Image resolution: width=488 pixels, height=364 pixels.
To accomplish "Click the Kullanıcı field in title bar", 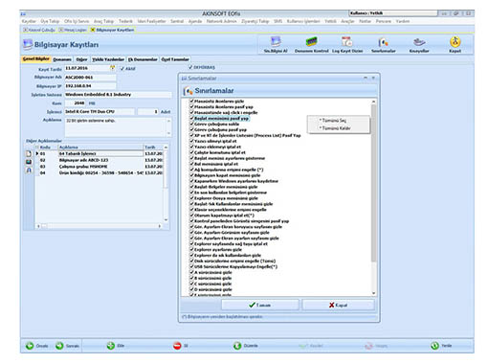I will 393,13.
